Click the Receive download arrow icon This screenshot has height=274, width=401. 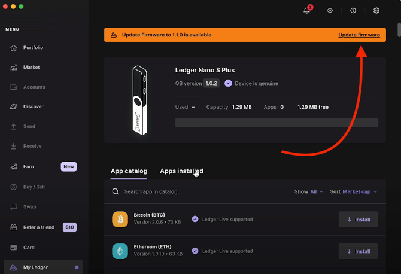pyautogui.click(x=14, y=146)
